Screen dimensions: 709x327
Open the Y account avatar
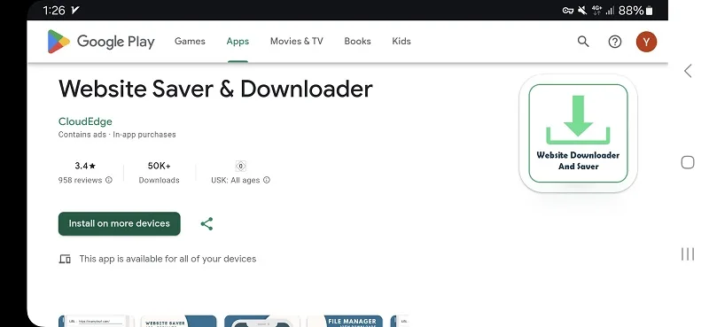pyautogui.click(x=646, y=42)
